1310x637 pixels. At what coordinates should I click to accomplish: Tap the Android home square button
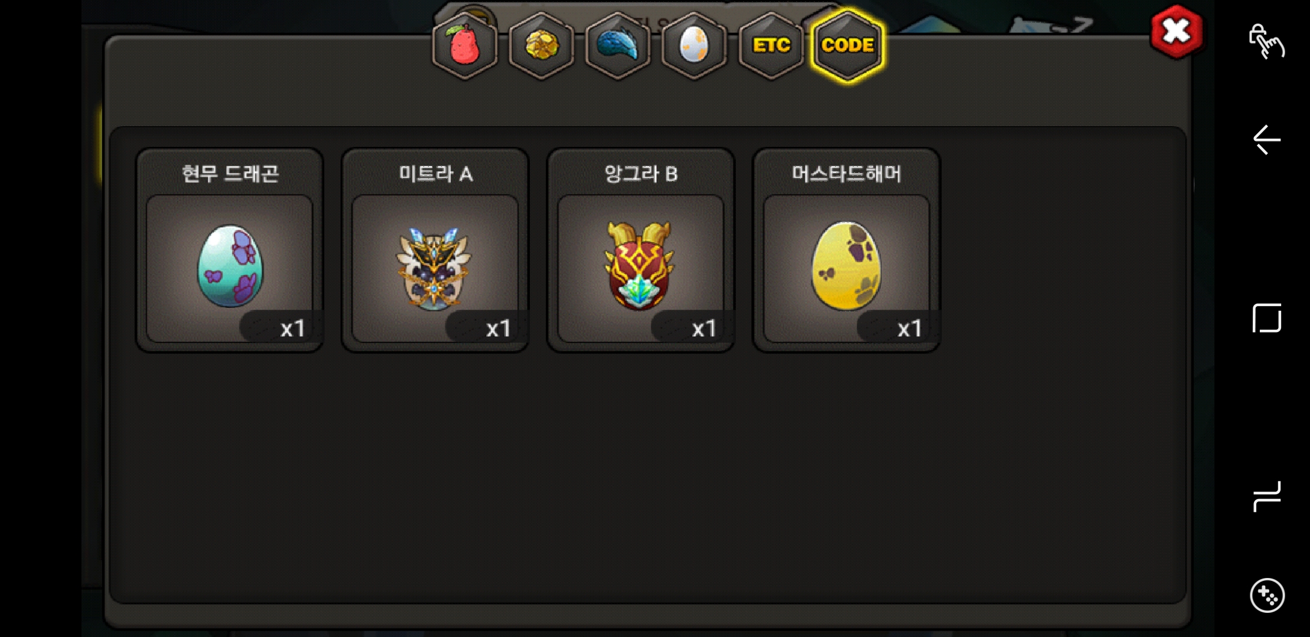1266,318
